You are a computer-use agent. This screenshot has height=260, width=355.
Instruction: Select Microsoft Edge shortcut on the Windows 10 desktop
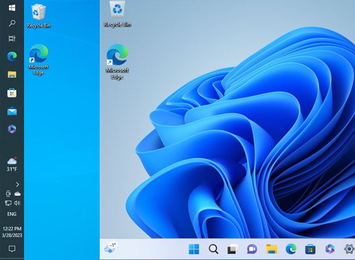pos(39,60)
